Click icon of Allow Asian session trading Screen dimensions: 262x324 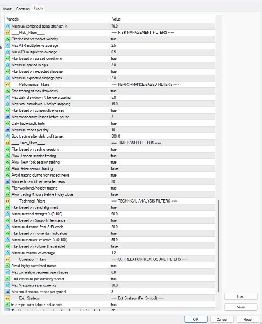8,168
